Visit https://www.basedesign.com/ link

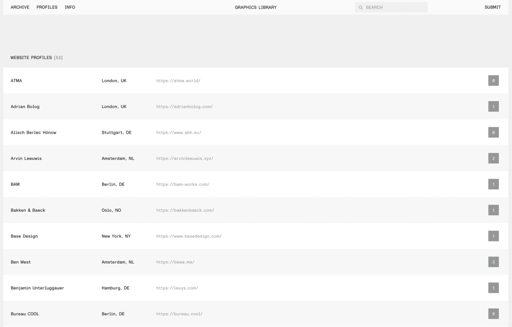[189, 236]
